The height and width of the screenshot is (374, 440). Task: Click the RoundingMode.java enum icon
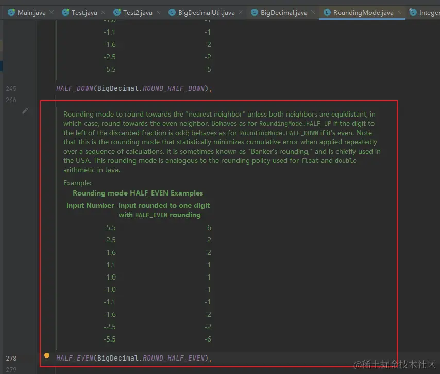pos(327,12)
